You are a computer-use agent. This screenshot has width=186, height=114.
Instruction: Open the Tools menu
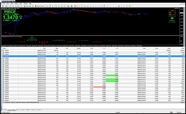21,4
